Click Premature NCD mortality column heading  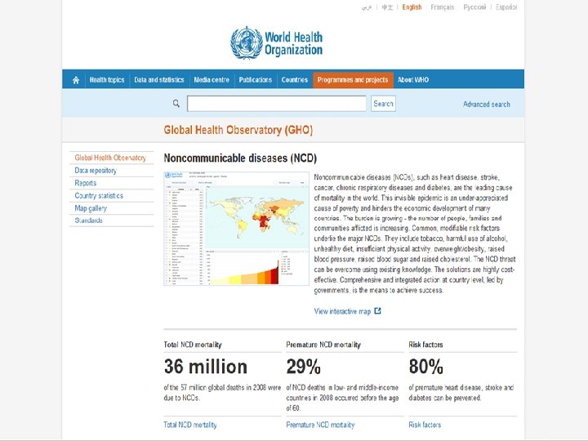[323, 345]
